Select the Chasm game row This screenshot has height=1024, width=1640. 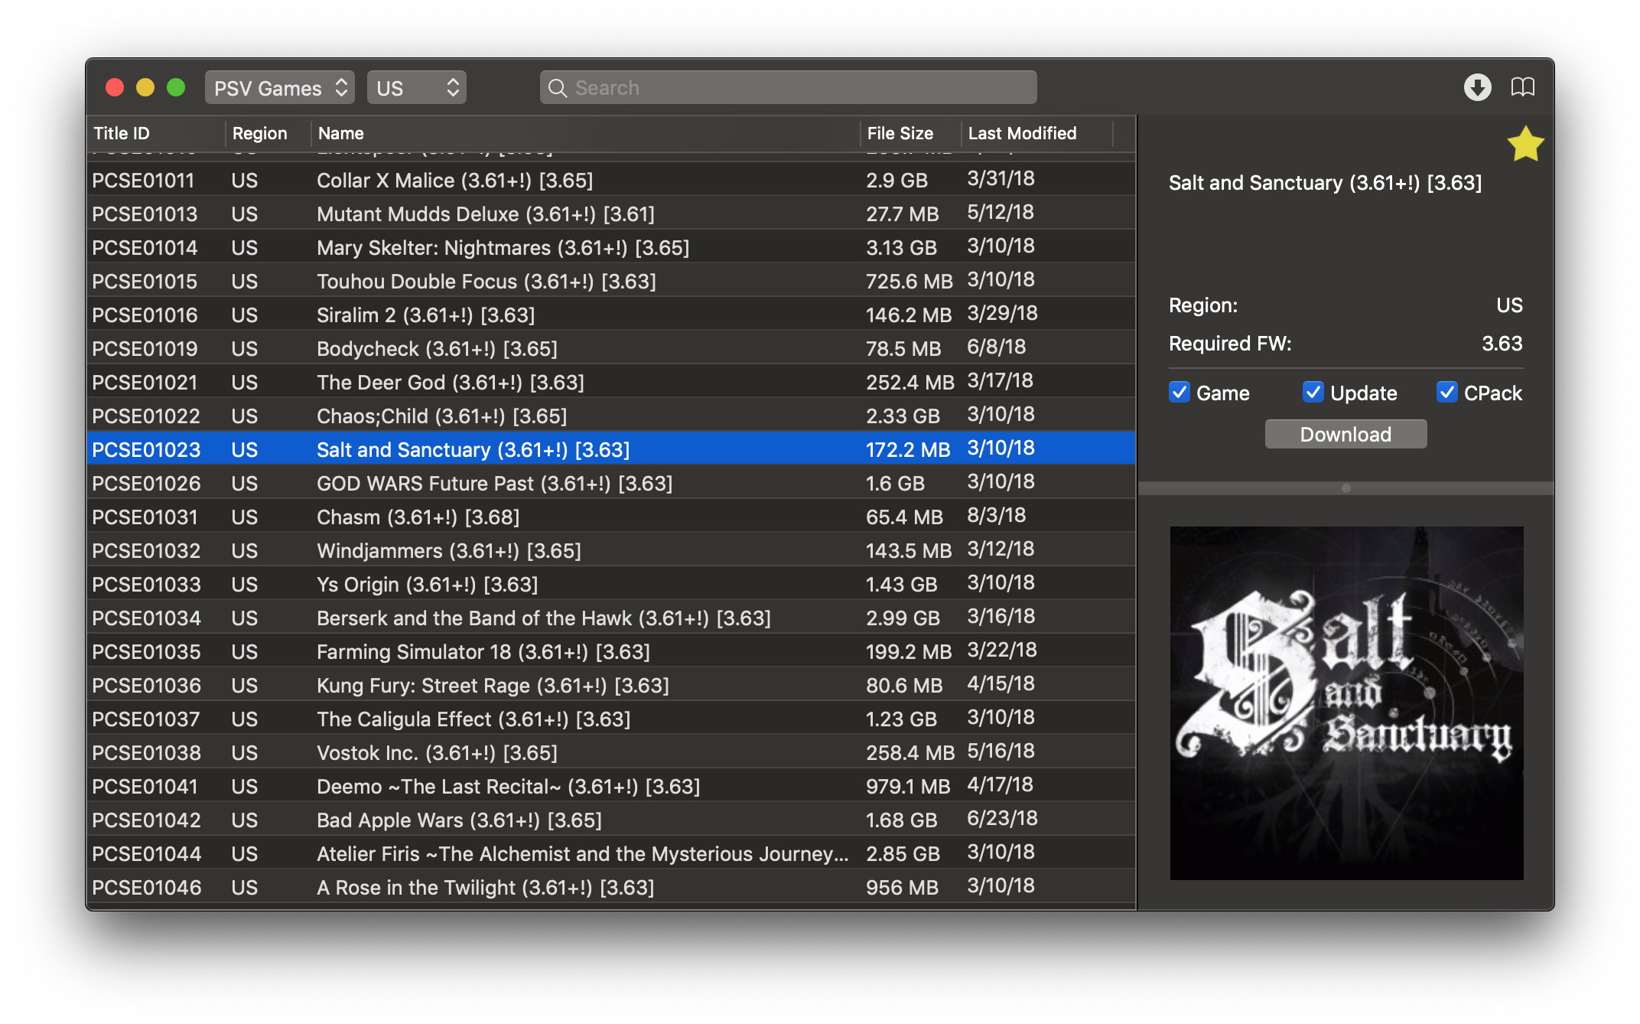click(x=418, y=517)
